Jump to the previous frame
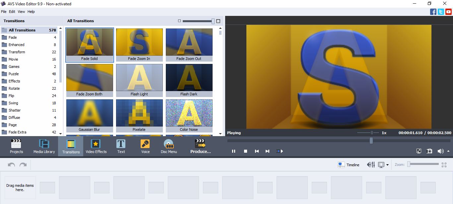The width and height of the screenshot is (453, 204). (257, 151)
